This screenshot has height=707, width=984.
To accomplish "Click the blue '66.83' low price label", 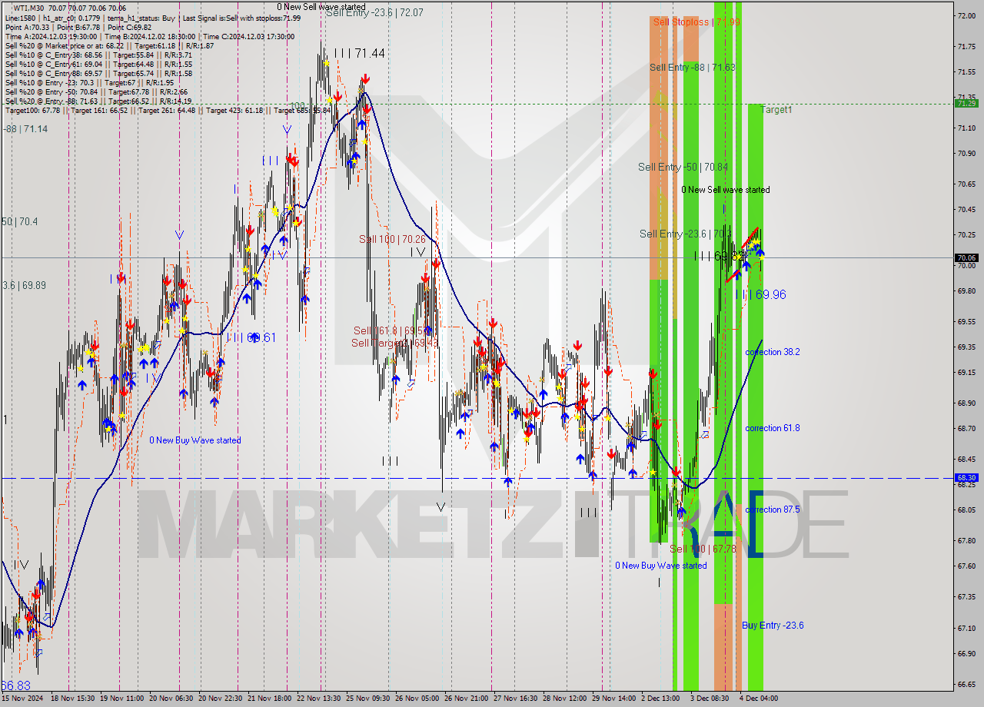I will 15,685.
